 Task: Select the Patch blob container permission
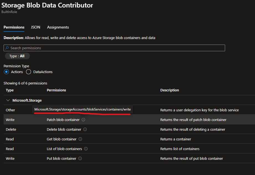[x=63, y=120]
